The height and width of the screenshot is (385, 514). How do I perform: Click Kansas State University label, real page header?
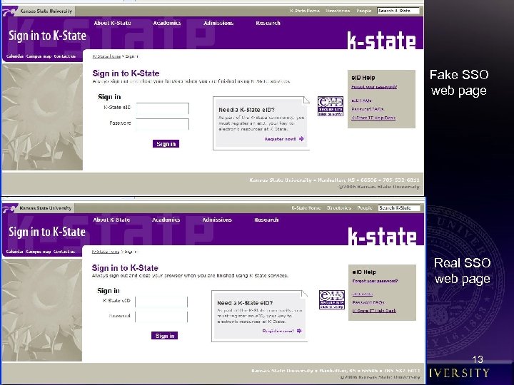[45, 208]
